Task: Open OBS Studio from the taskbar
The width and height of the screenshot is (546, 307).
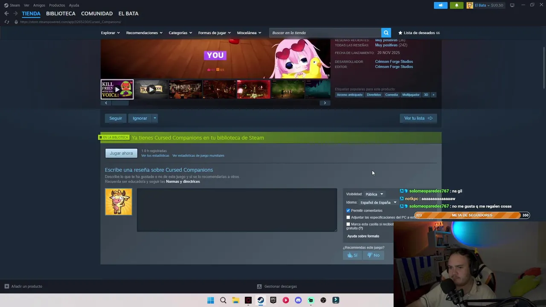Action: pos(323,300)
